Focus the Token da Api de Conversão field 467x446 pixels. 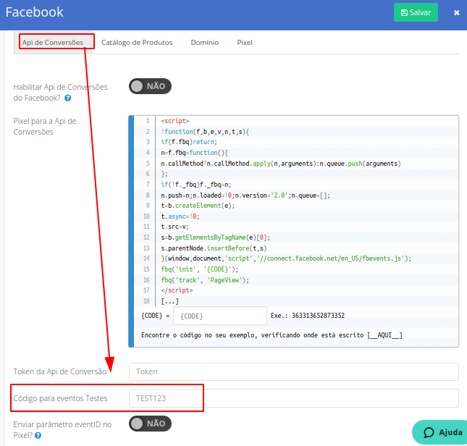point(294,371)
